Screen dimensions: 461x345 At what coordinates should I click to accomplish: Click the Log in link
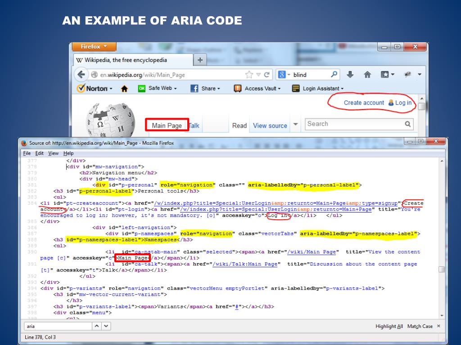coord(403,103)
